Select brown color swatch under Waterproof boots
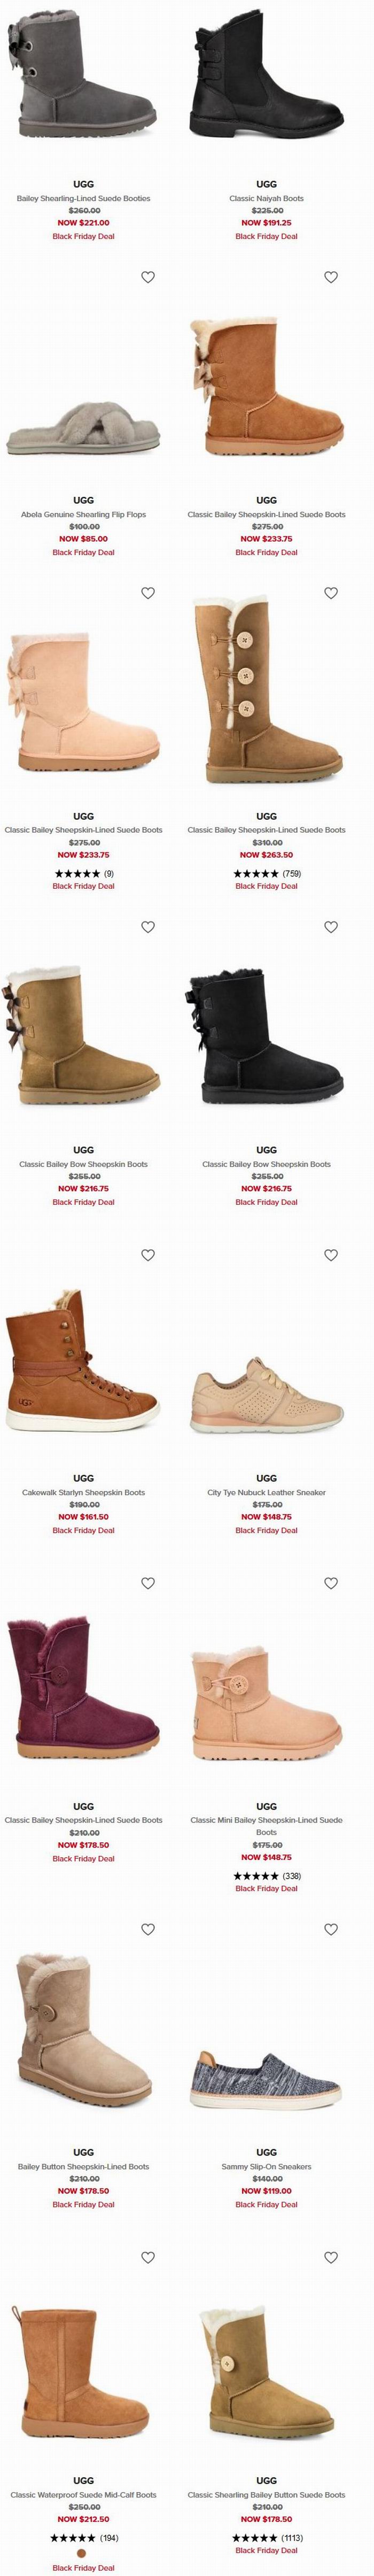 [82, 2552]
